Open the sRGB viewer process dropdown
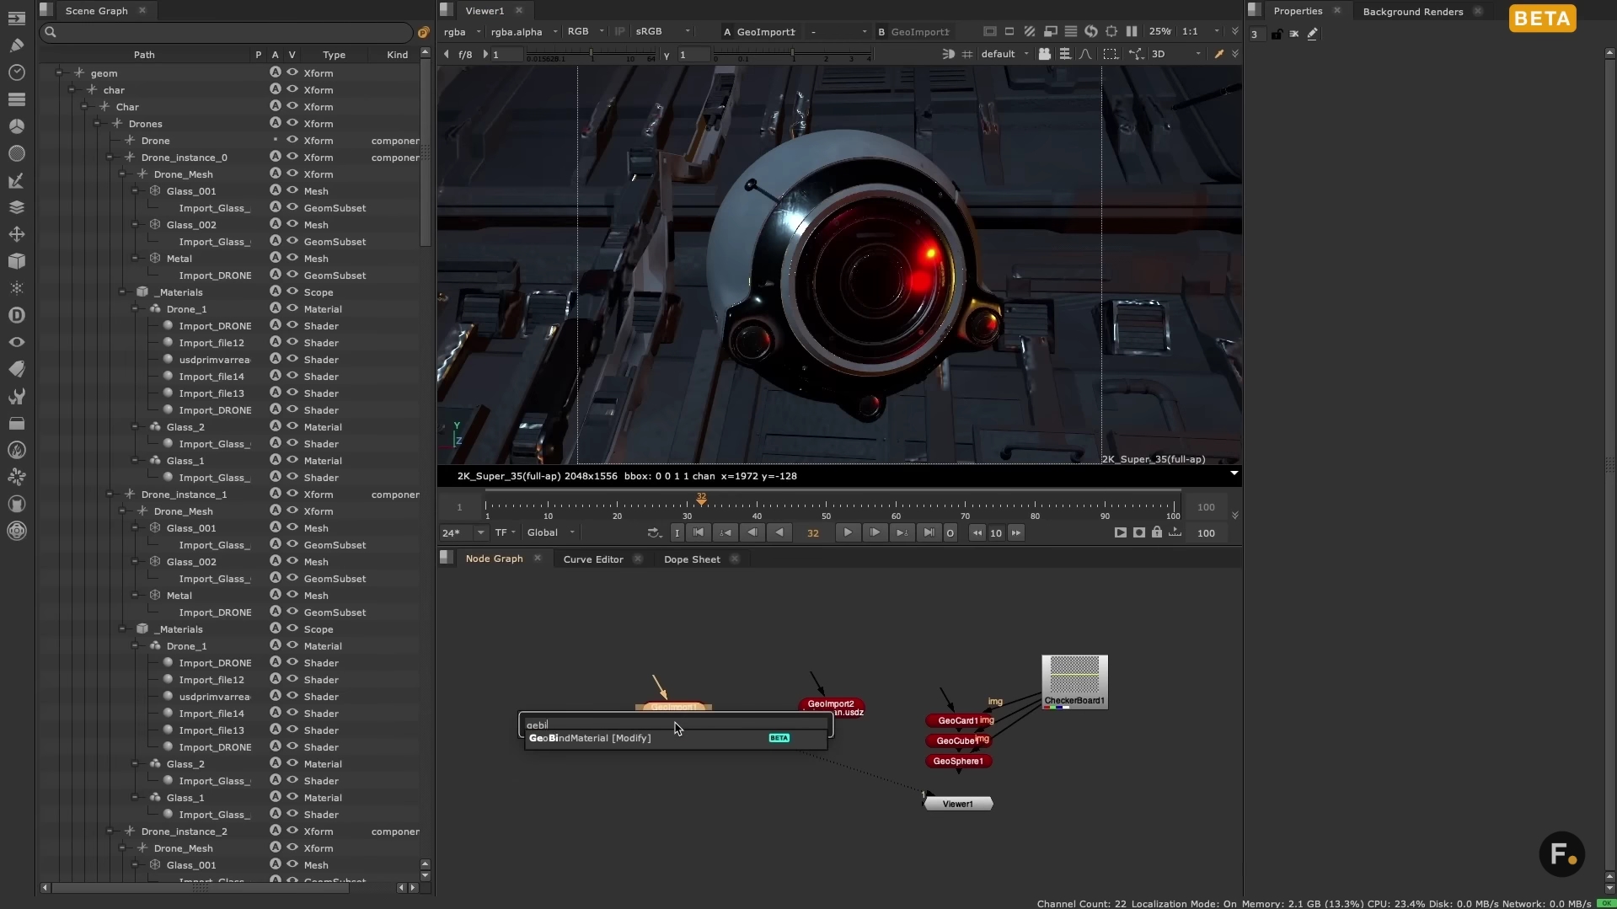The image size is (1617, 909). pos(662,31)
